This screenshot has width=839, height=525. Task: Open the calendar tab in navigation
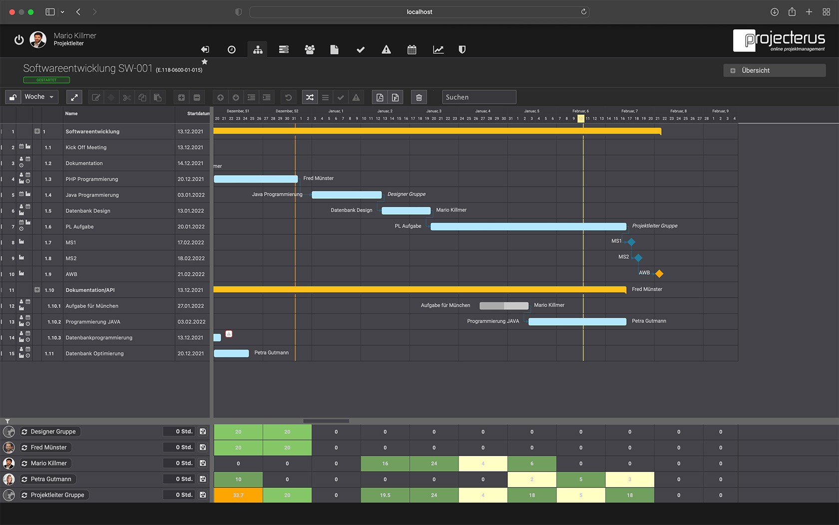pos(412,49)
